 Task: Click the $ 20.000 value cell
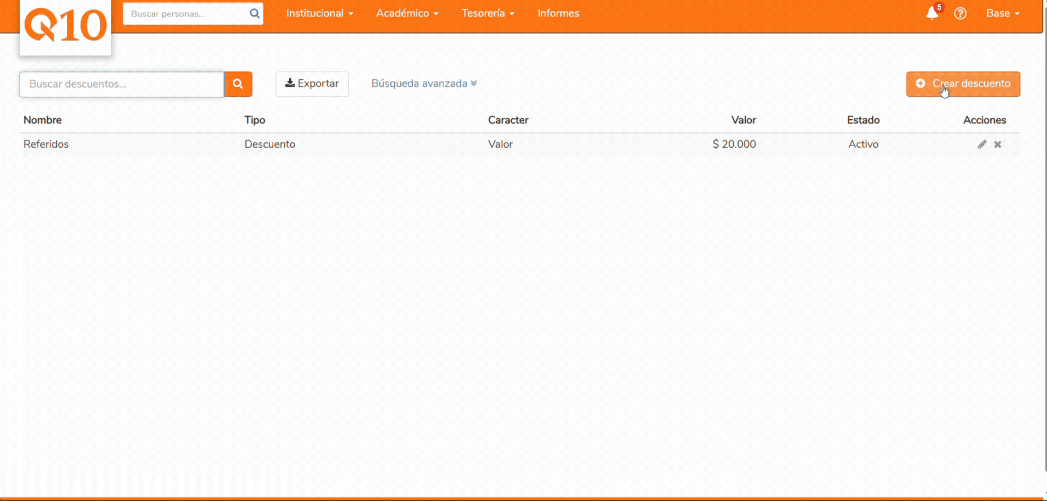[734, 144]
